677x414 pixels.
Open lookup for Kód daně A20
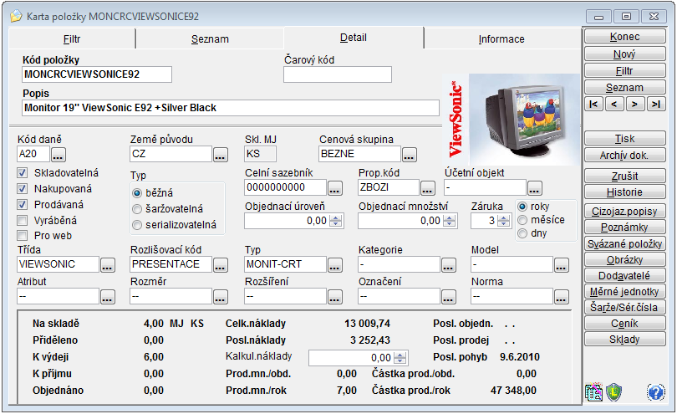59,154
